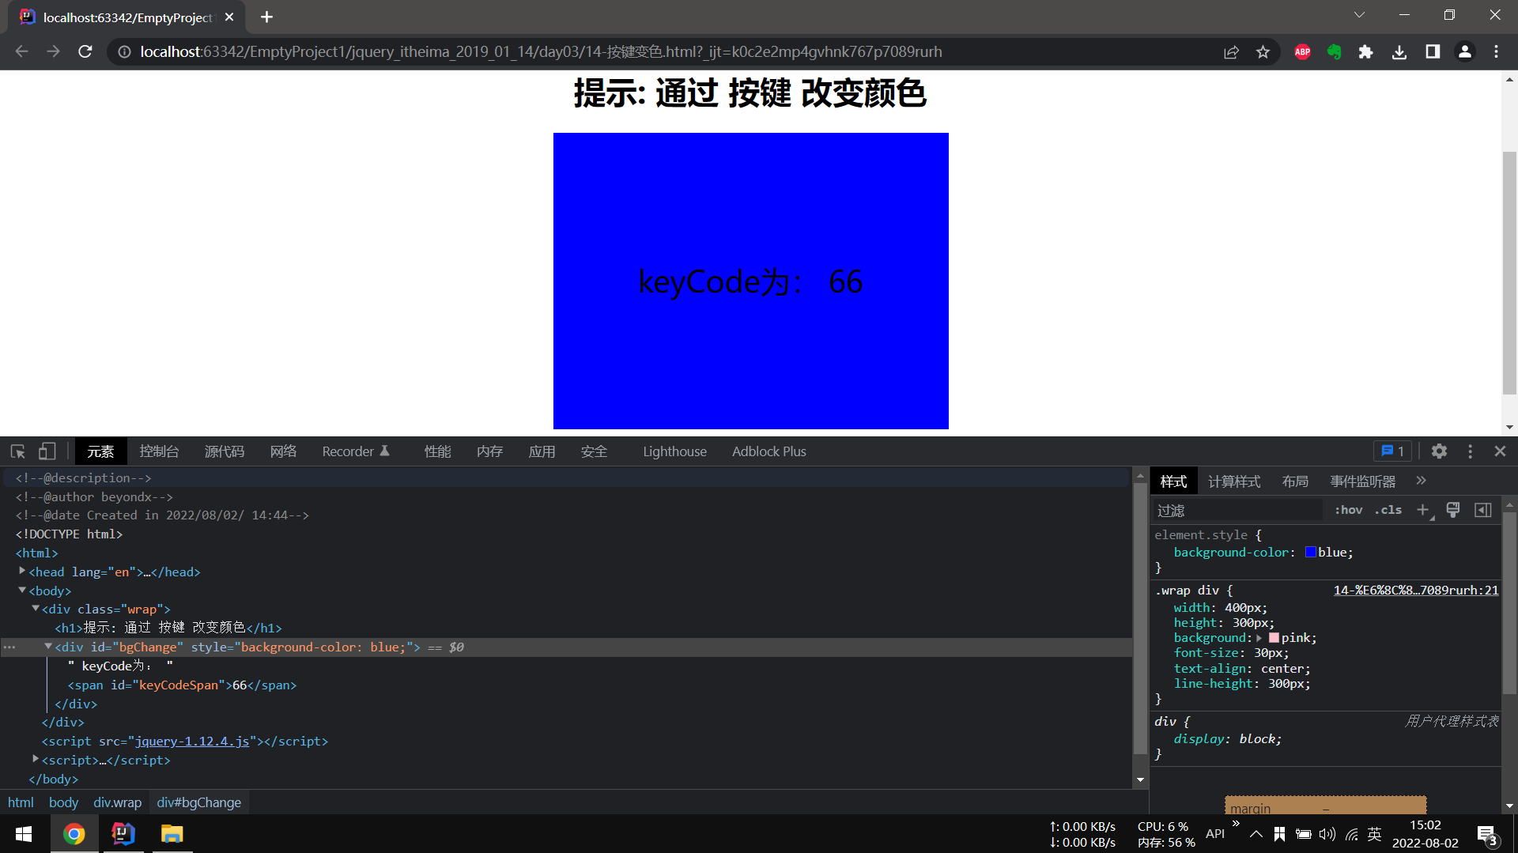The height and width of the screenshot is (853, 1518).
Task: Switch to the 网络 tab
Action: click(283, 451)
